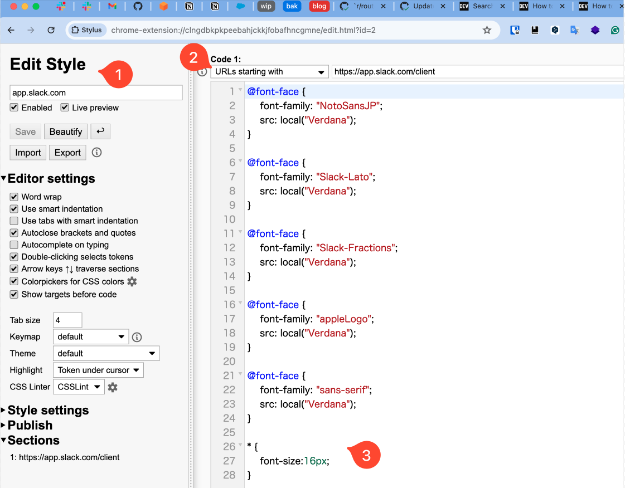Toggle Colorpickers for CSS colors
Screen dimensions: 625x488
point(14,281)
